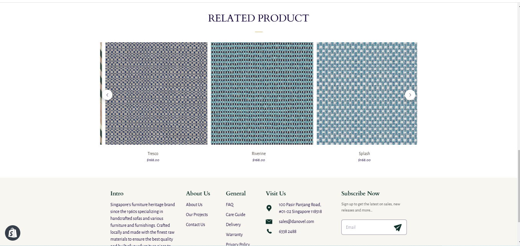Show previous related products
This screenshot has height=246, width=520.
point(107,95)
